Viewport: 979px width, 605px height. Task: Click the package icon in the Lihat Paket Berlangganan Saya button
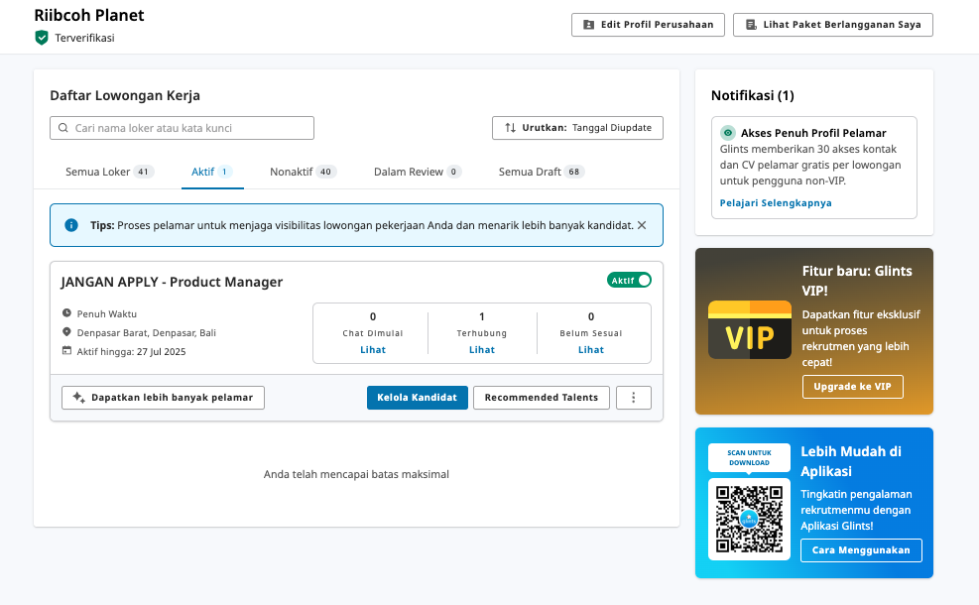coord(751,25)
